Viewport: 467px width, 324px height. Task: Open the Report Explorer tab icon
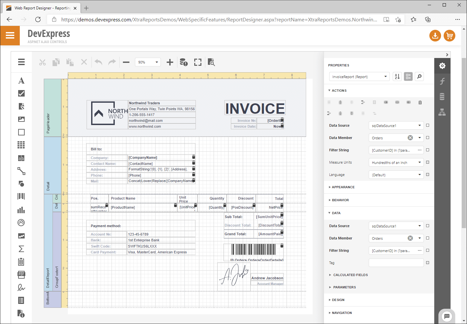442,112
